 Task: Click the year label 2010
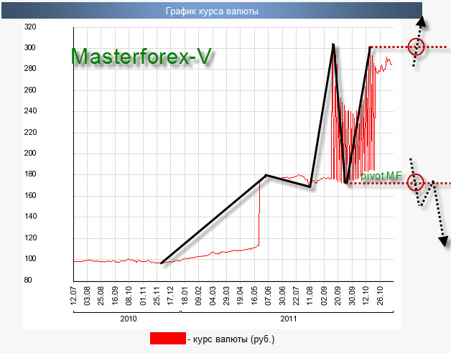129,319
